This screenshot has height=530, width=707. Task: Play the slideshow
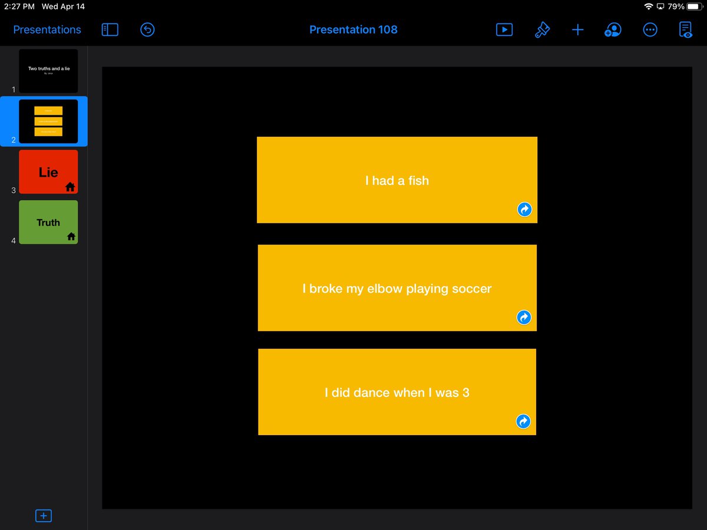tap(504, 29)
